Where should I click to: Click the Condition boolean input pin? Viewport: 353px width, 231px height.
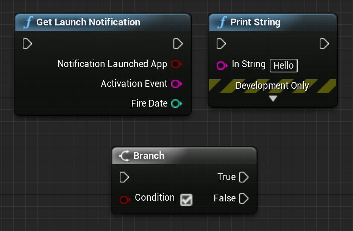[124, 199]
